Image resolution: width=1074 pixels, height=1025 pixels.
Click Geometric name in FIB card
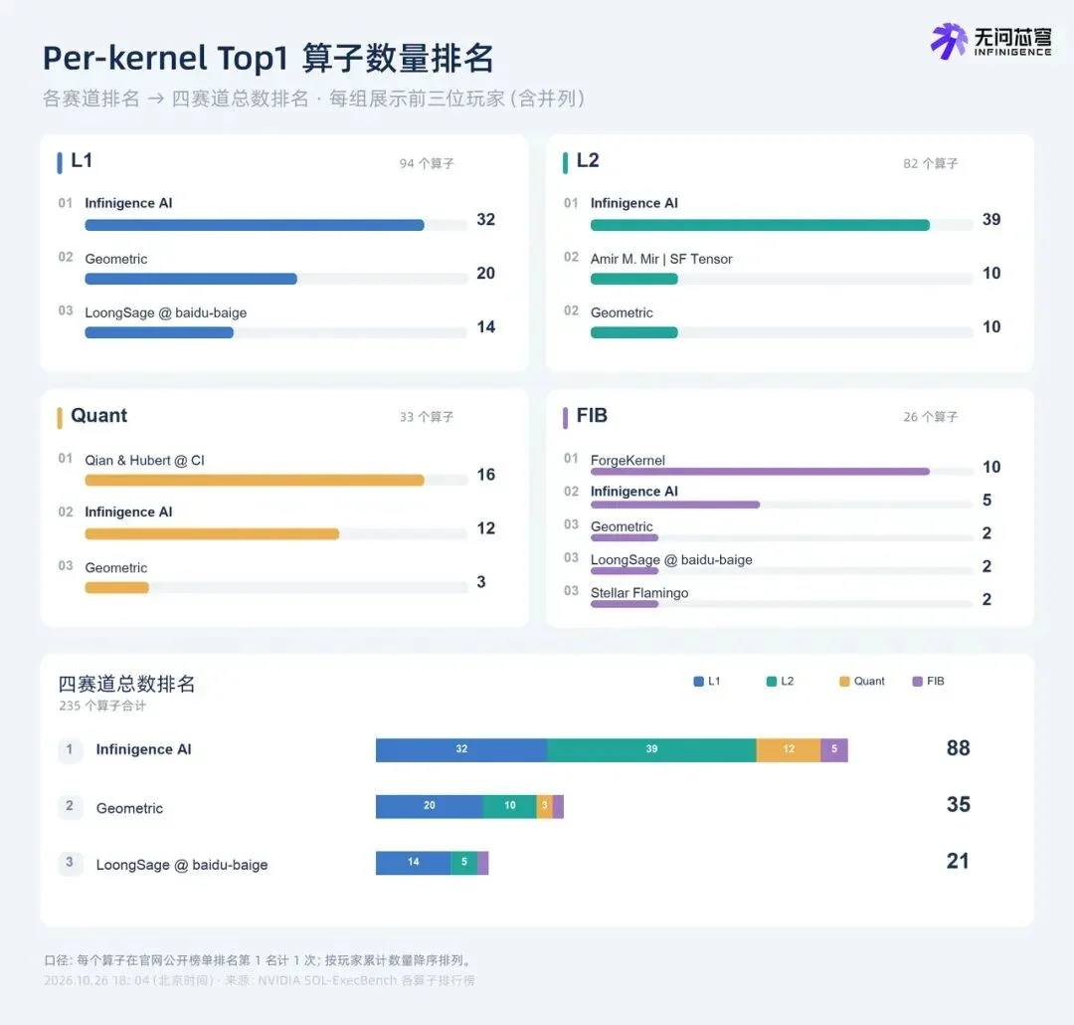pyautogui.click(x=622, y=526)
